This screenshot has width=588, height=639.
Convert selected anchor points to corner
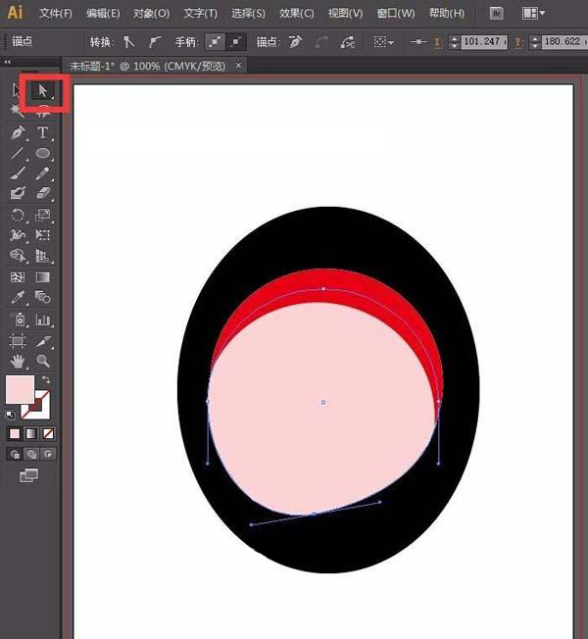click(x=128, y=43)
